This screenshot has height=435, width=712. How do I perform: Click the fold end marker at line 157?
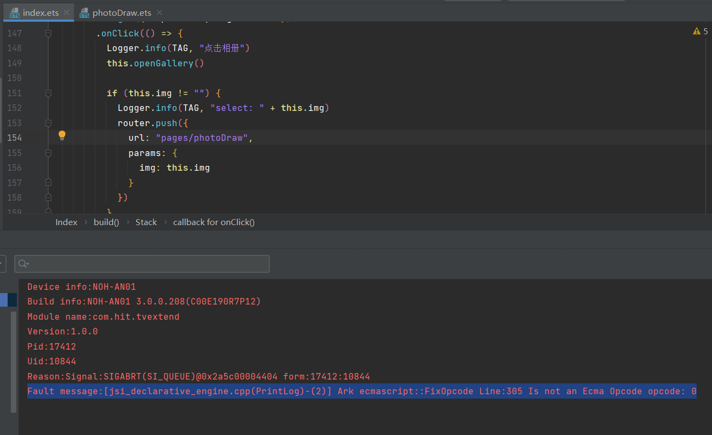pyautogui.click(x=48, y=182)
